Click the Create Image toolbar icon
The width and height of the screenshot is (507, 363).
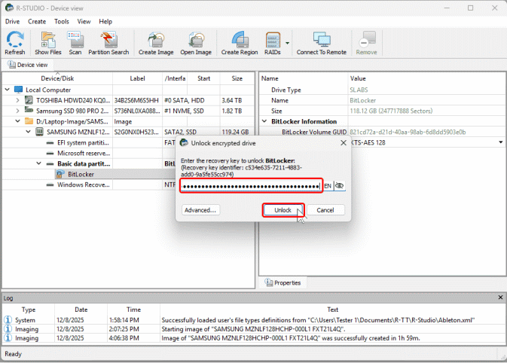click(156, 43)
